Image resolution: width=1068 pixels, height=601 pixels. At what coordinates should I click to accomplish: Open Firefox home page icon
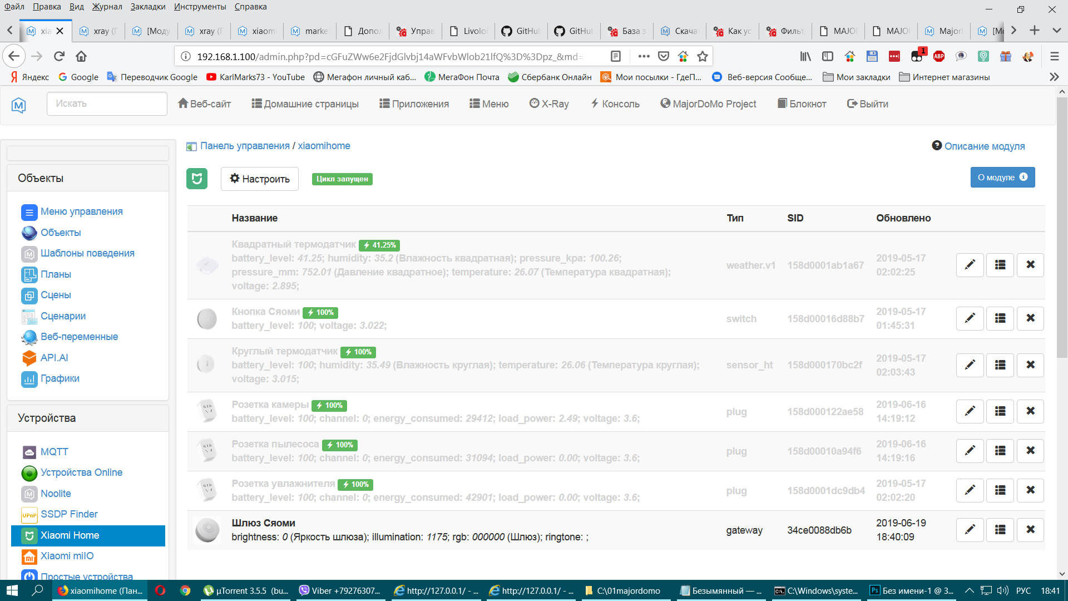(x=81, y=56)
